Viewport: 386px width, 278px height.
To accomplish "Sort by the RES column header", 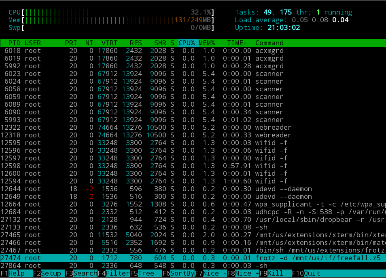I will pos(136,43).
